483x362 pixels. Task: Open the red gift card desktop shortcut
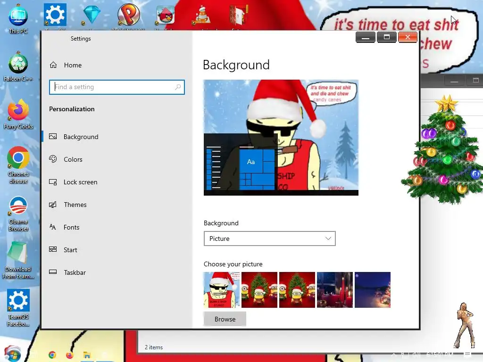tap(239, 15)
